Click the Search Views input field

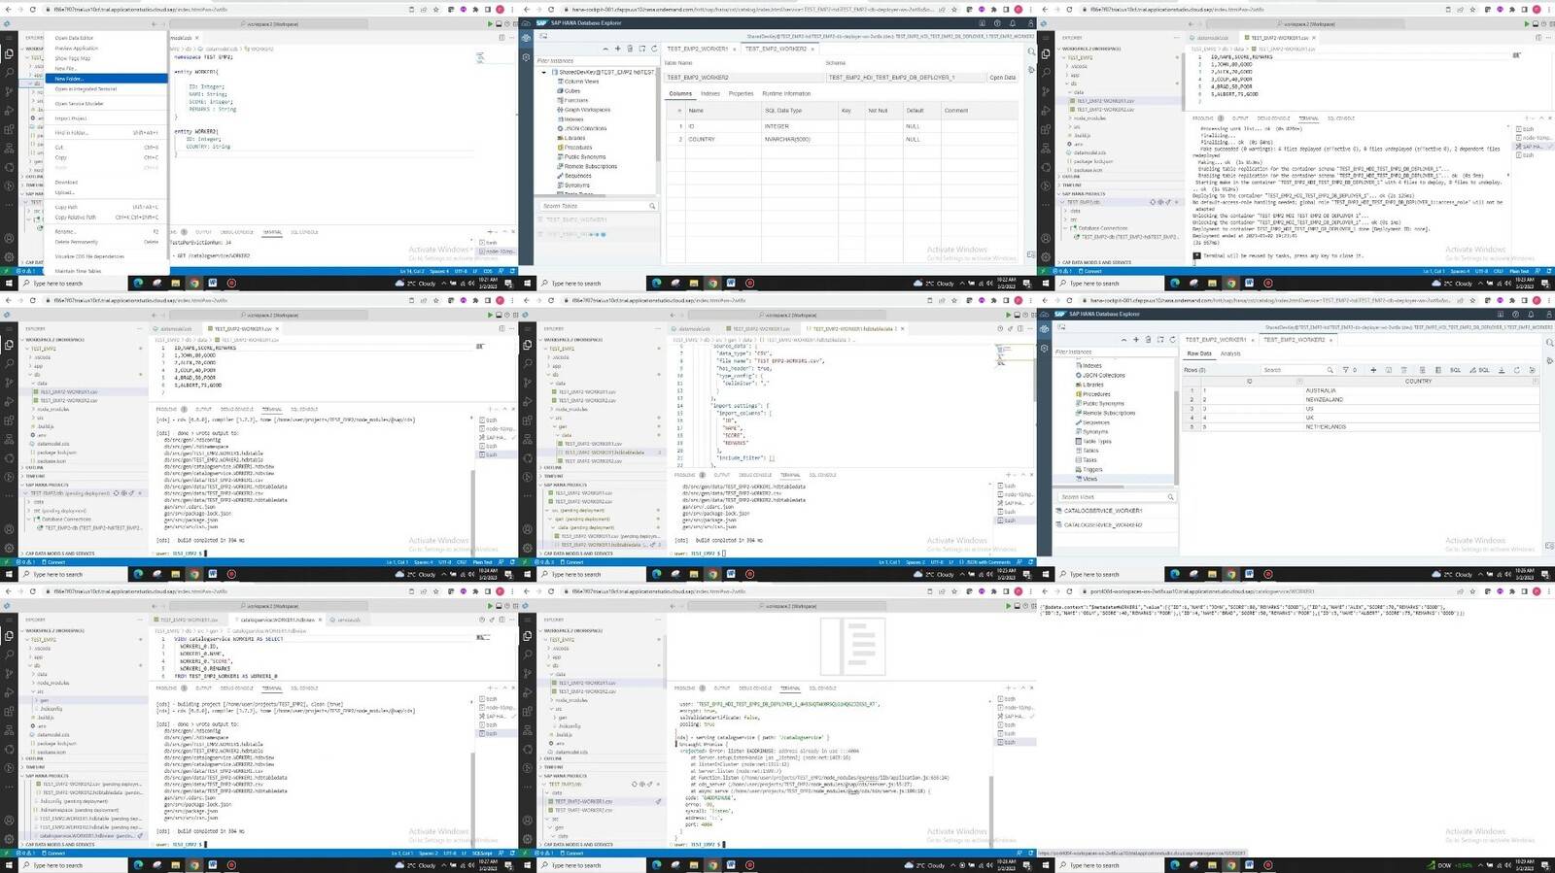point(1115,497)
